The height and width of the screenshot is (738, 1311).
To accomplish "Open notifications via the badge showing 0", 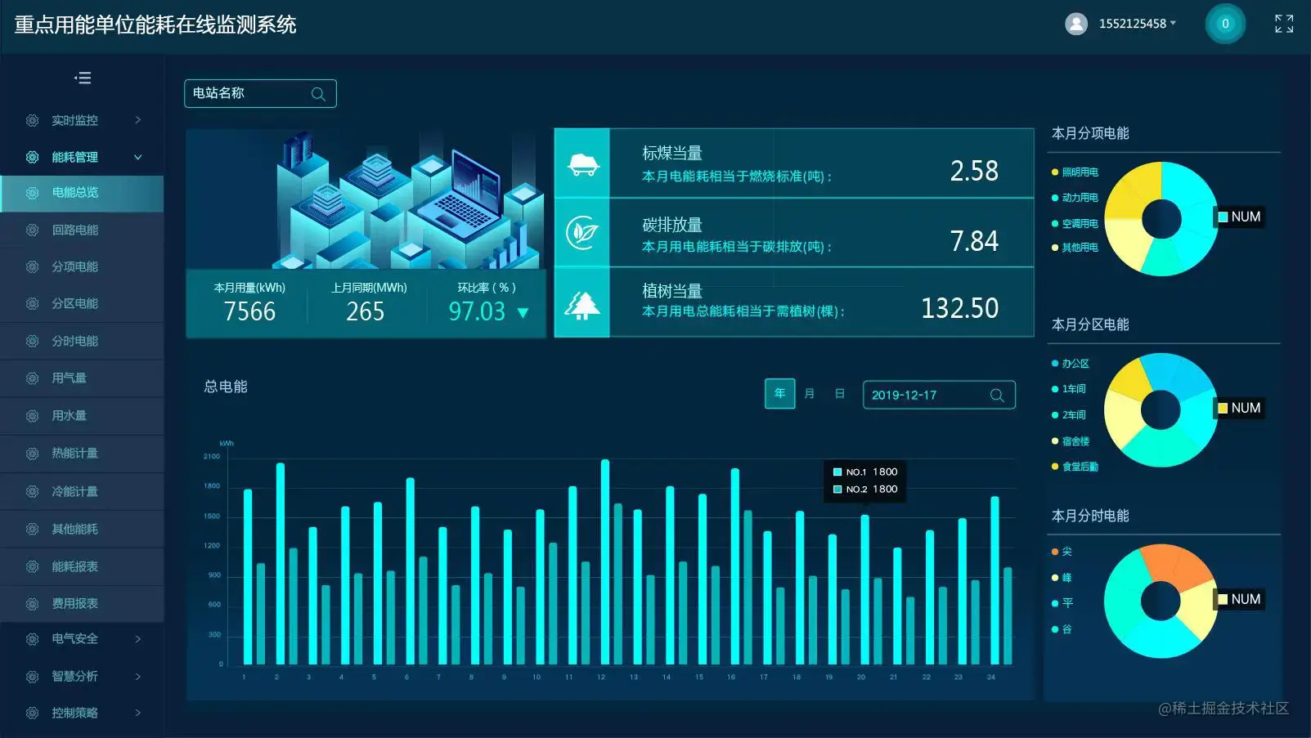I will tap(1224, 24).
